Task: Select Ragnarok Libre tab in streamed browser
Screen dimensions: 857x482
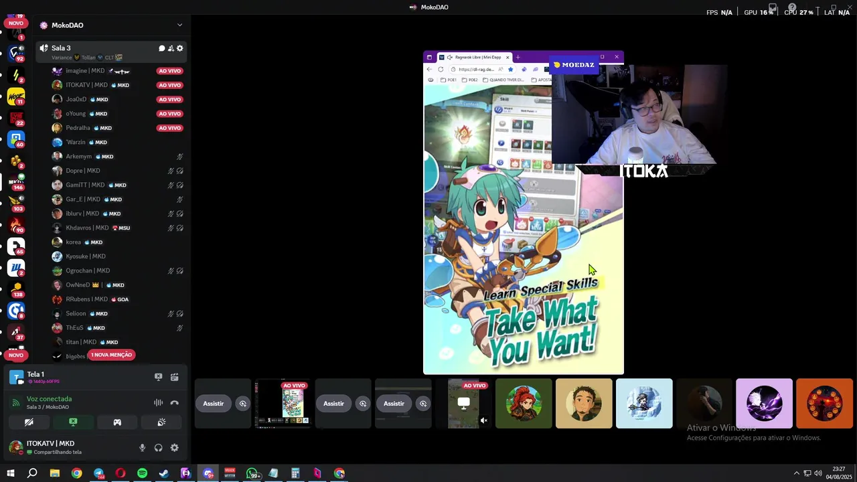Action: click(475, 58)
